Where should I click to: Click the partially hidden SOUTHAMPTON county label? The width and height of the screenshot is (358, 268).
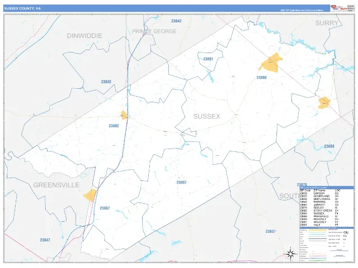(x=290, y=196)
